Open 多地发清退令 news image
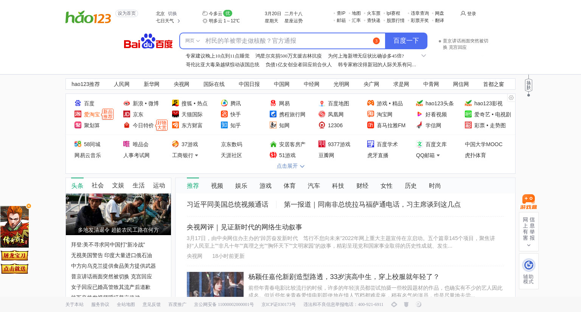581x312 pixels. (x=118, y=214)
